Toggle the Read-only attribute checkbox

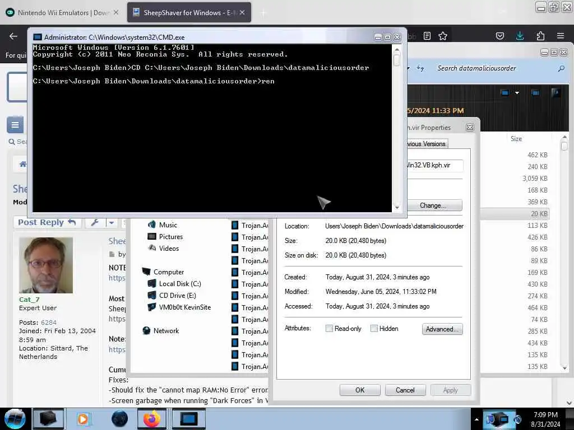click(329, 328)
